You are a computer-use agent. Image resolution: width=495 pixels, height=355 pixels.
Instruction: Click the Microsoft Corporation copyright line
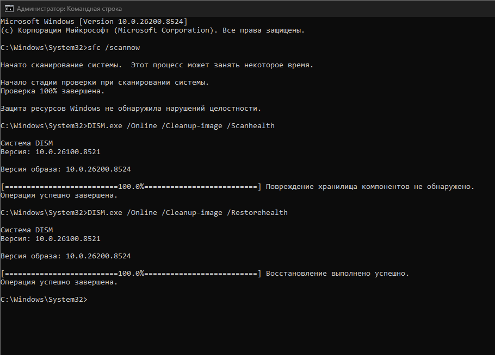152,30
